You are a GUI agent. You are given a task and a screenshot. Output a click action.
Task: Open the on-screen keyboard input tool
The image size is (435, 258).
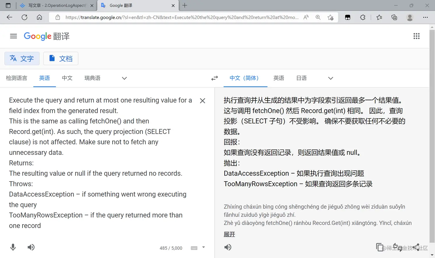click(x=194, y=248)
